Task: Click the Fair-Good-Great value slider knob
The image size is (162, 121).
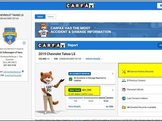Action: pos(106,98)
